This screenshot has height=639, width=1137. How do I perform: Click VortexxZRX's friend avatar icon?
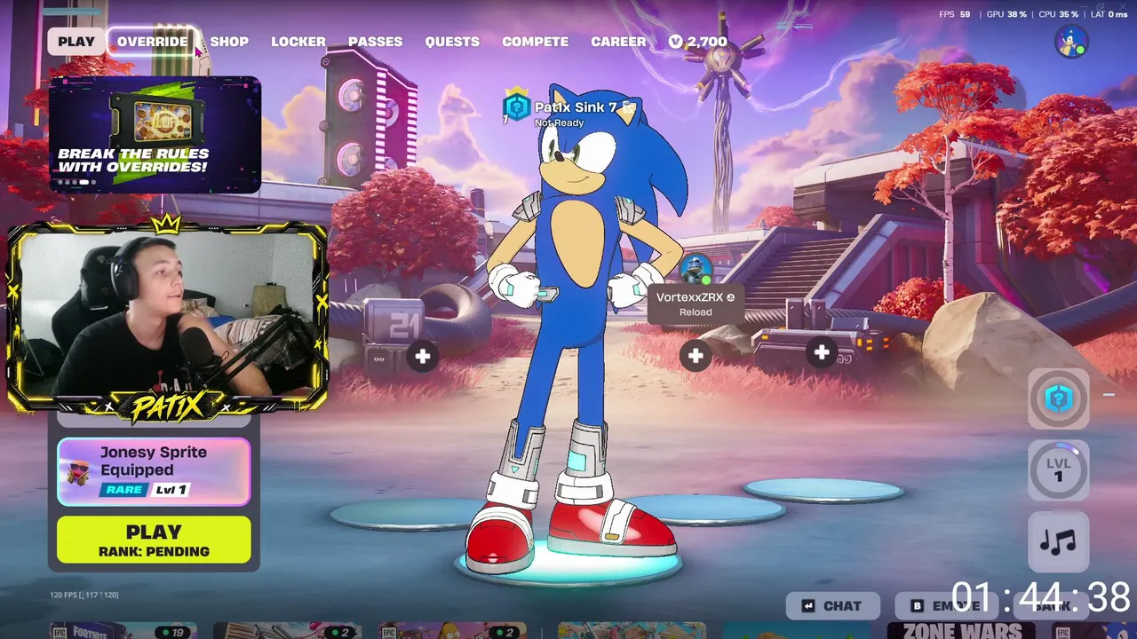pyautogui.click(x=696, y=268)
